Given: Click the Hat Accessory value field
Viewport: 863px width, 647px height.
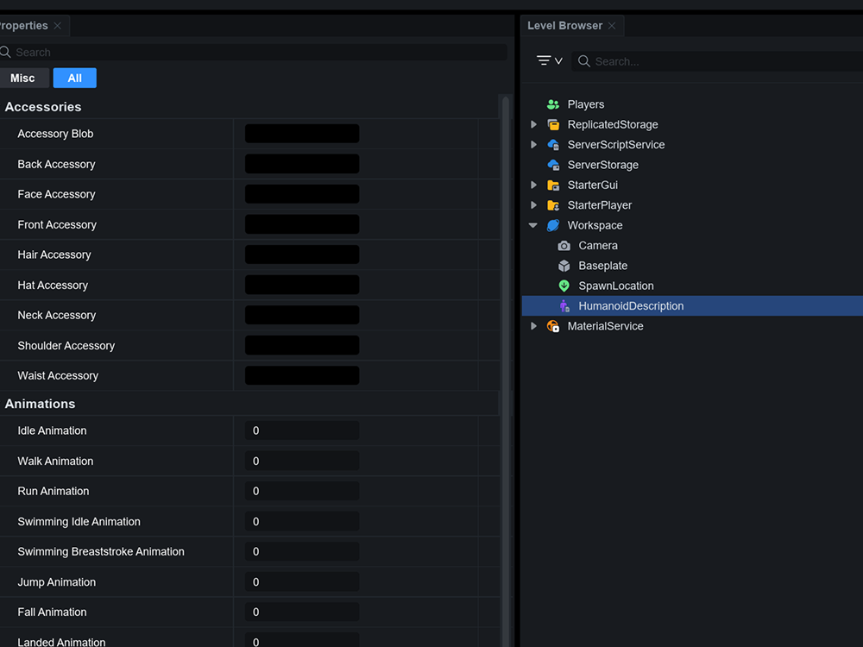Looking at the screenshot, I should coord(302,285).
